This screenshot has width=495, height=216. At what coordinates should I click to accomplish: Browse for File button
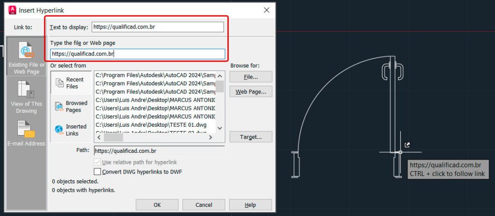[x=251, y=77]
